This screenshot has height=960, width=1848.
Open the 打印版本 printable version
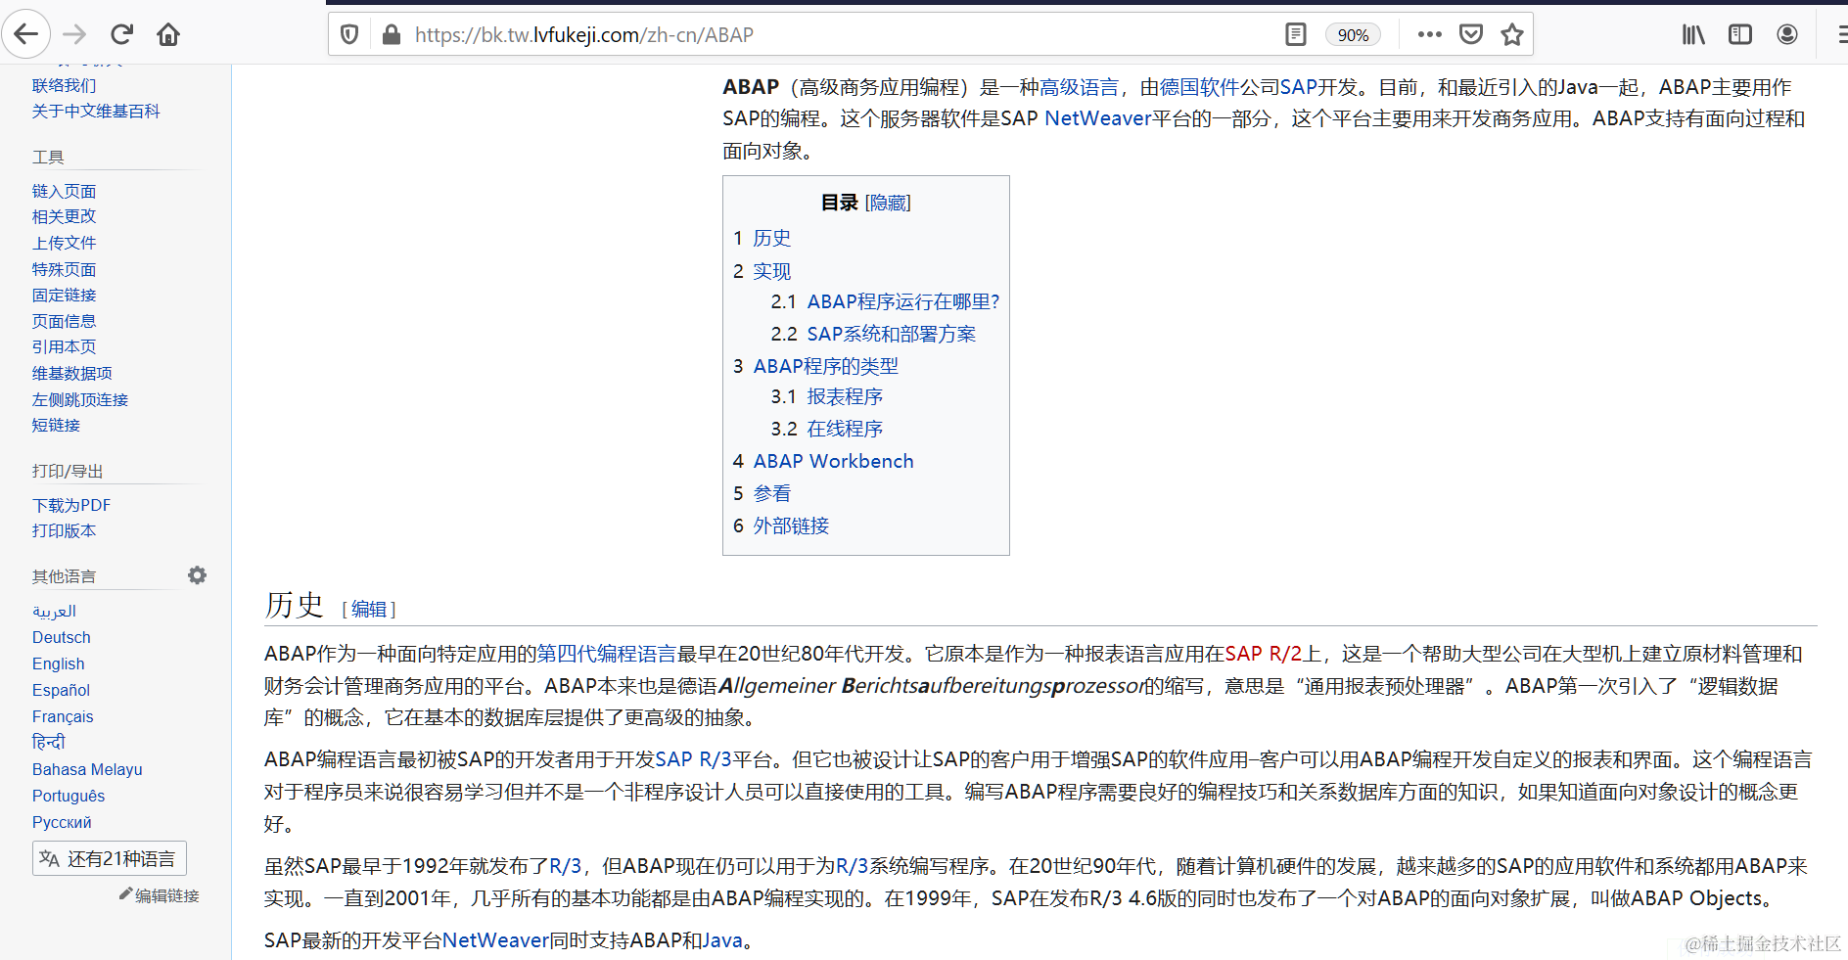click(x=65, y=530)
